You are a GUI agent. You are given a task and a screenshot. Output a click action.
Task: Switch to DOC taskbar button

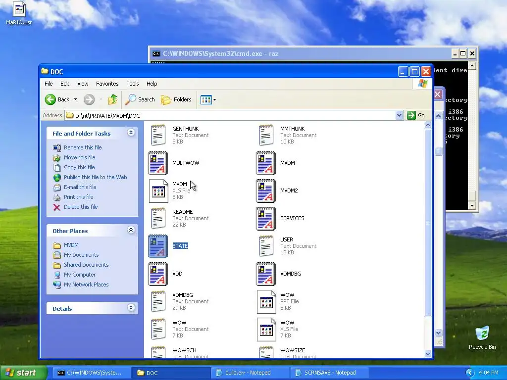point(171,373)
